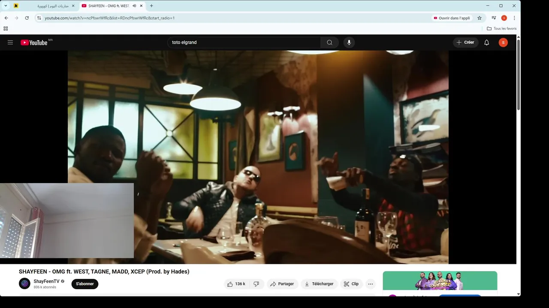Click the Créer button
The height and width of the screenshot is (308, 549).
pos(465,42)
